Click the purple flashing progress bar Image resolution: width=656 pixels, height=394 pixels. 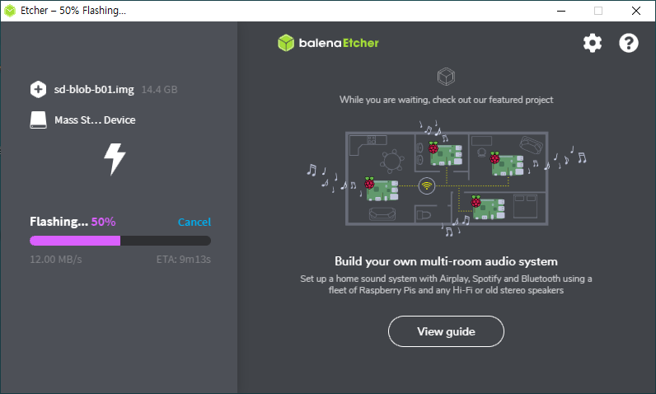tap(120, 241)
